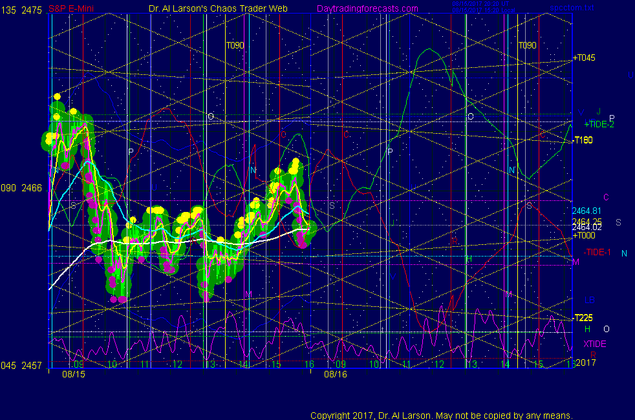This screenshot has width=635, height=420.
Task: Click the yellow 2017 year label
Action: 586,362
